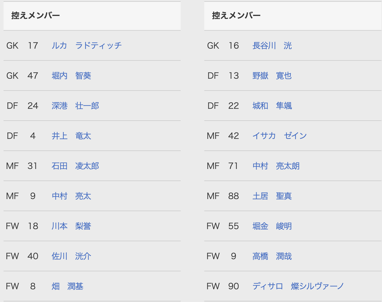
Task: Open profile of 石田 凌太郎
Action: tap(75, 166)
